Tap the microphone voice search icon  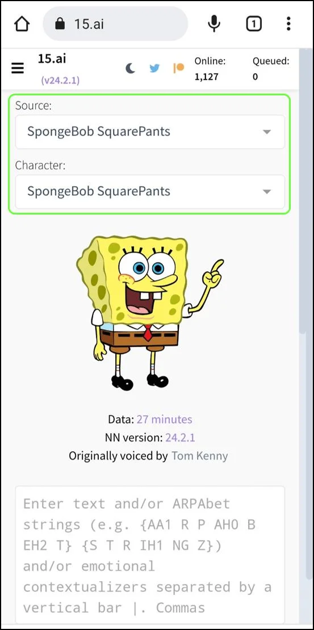pyautogui.click(x=214, y=24)
